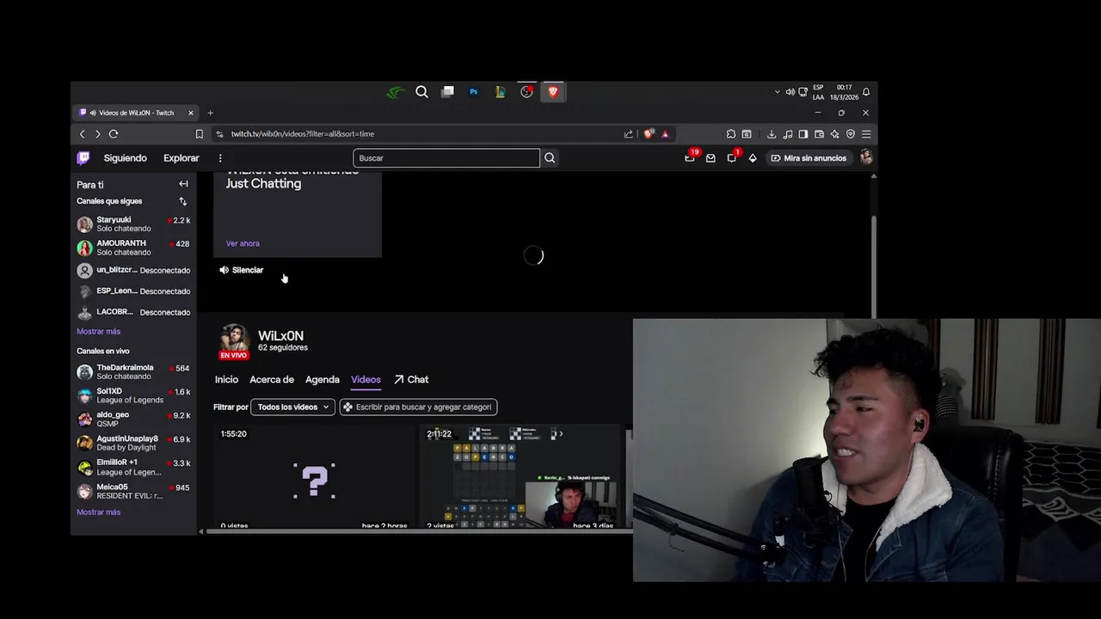Open the user profile avatar menu
The width and height of the screenshot is (1101, 619).
866,157
